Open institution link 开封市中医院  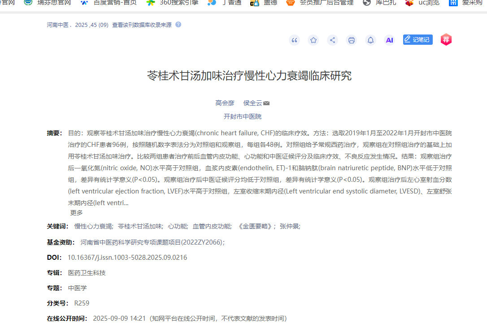tap(243, 116)
